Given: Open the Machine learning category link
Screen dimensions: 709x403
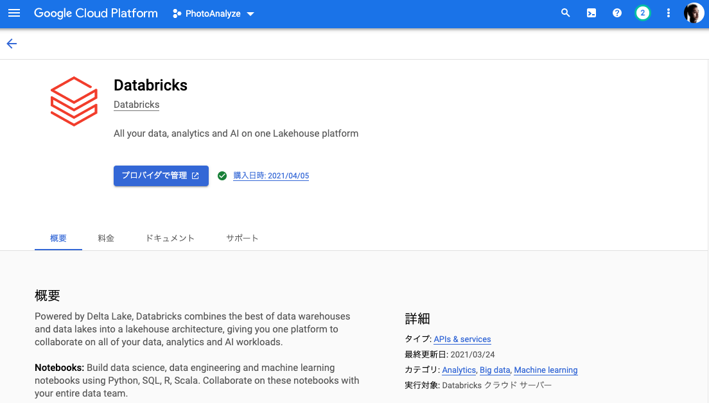Looking at the screenshot, I should click(546, 370).
